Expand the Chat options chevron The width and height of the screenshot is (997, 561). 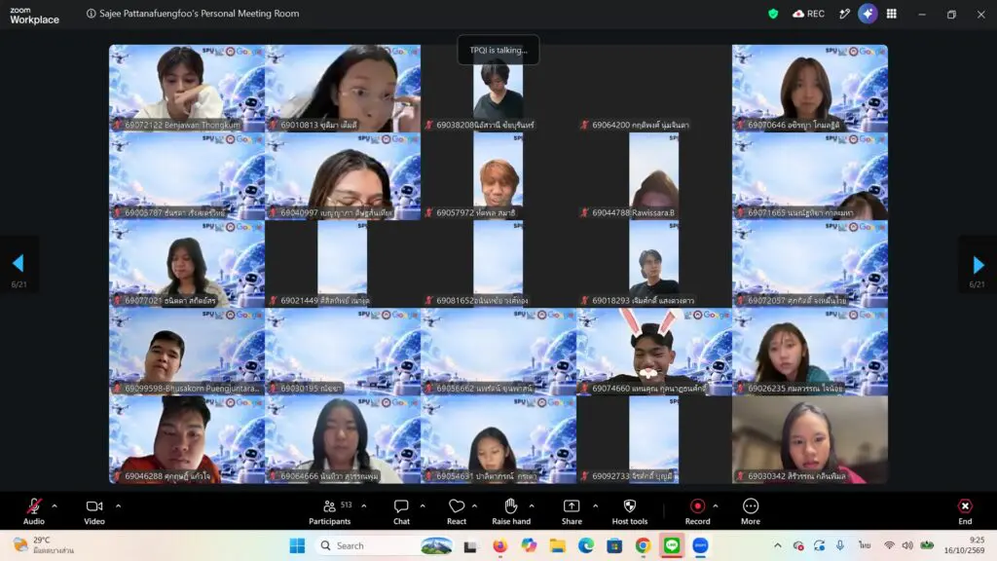(423, 506)
